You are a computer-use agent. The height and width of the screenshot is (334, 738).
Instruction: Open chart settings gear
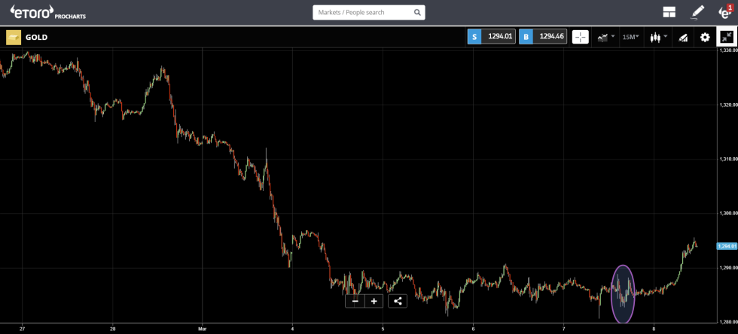(705, 37)
